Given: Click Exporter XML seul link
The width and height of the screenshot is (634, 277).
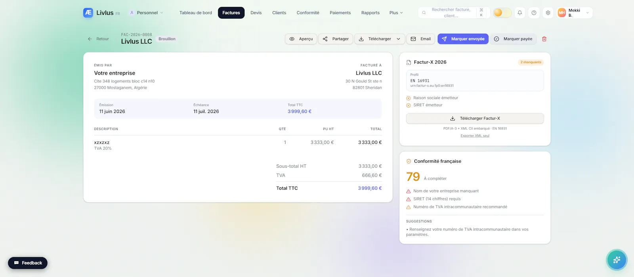Looking at the screenshot, I should point(475,136).
